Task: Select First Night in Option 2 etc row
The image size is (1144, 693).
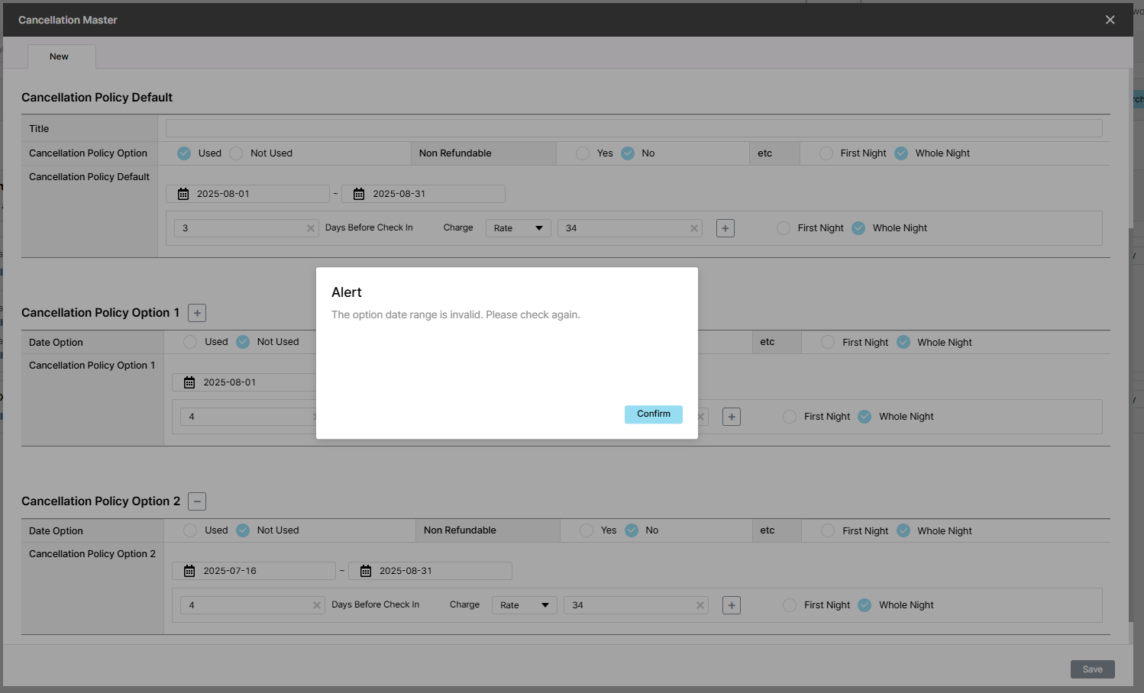Action: click(x=828, y=530)
